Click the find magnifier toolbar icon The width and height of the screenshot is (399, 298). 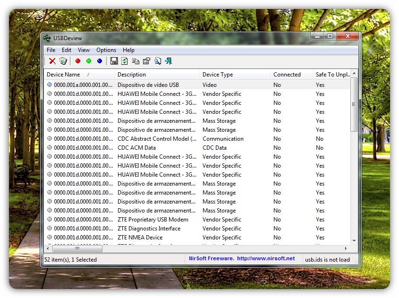coord(158,61)
